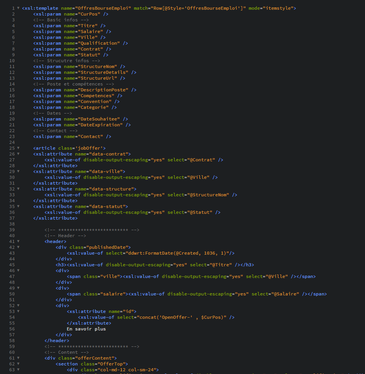365x374 pixels.
Task: Click the "Titre" param name
Action: pos(88,26)
